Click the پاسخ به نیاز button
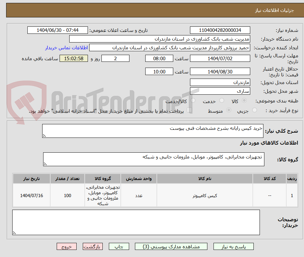The width and height of the screenshot is (304, 257). pos(233,246)
